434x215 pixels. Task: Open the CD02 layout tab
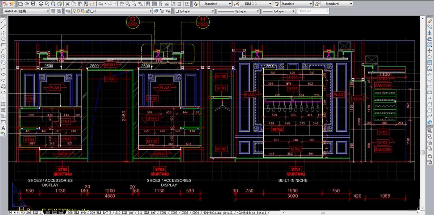click(x=174, y=213)
